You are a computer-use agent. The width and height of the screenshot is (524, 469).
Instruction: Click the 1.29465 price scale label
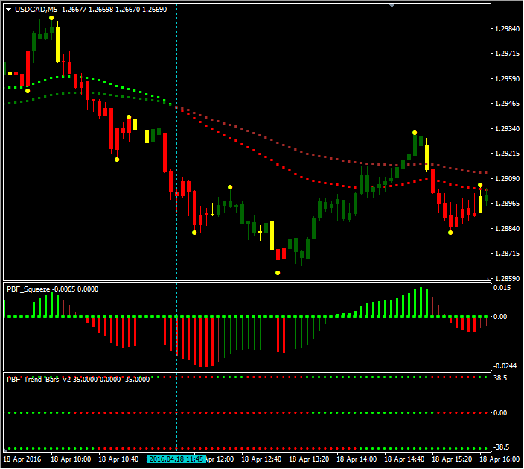point(507,104)
